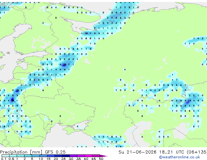Click the '40' legend label
207x160 pixels.
click(86, 159)
